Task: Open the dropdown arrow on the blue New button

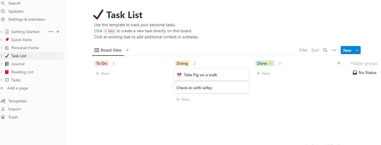Action: [x=357, y=50]
